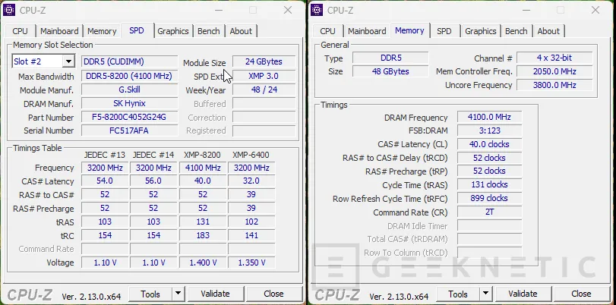This screenshot has width=616, height=305.
Task: Click XMP-8200 CAS# Latency 40.0 cell
Action: click(x=203, y=181)
